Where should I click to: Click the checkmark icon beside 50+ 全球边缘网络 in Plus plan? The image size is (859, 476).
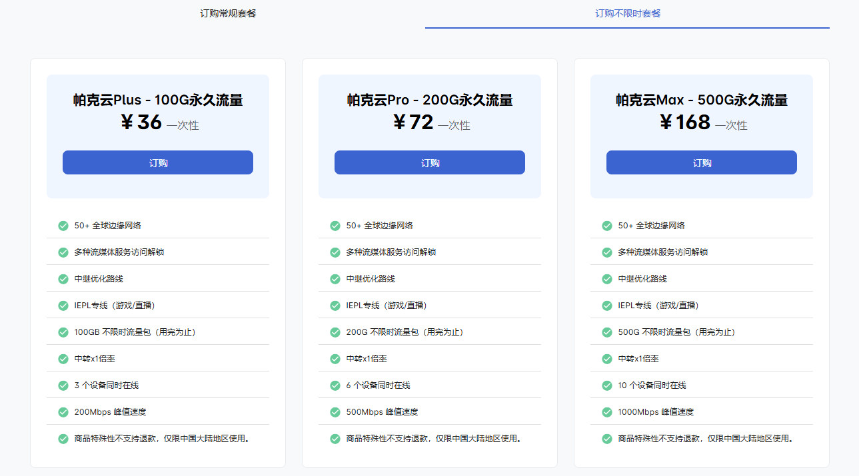click(x=63, y=225)
